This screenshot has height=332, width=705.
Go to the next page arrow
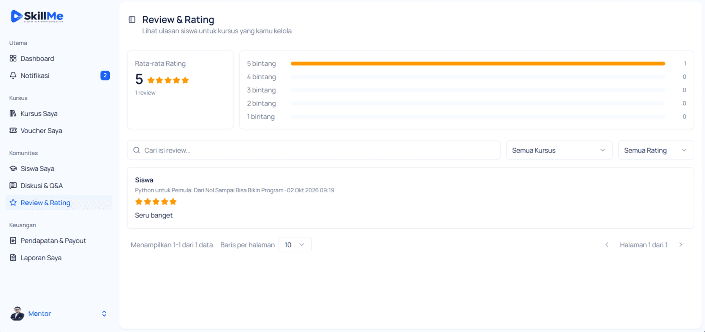pos(681,245)
